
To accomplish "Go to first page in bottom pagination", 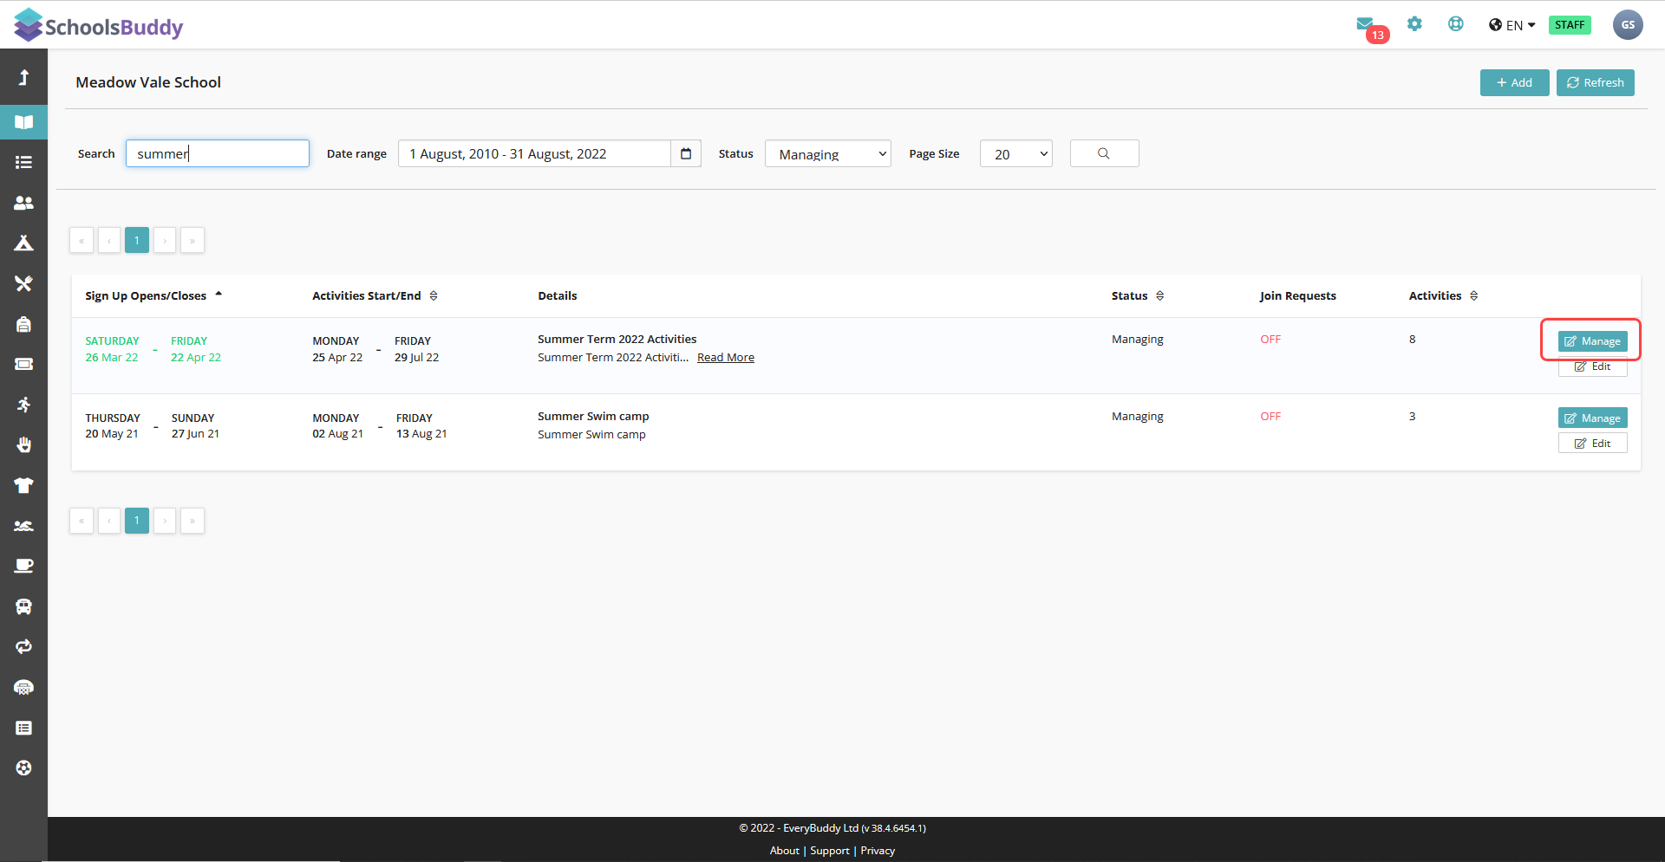I will [82, 521].
